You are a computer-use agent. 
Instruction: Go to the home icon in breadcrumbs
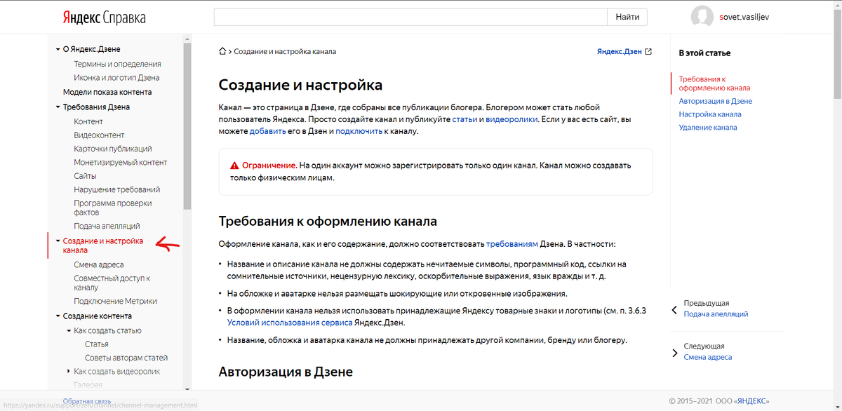[222, 51]
